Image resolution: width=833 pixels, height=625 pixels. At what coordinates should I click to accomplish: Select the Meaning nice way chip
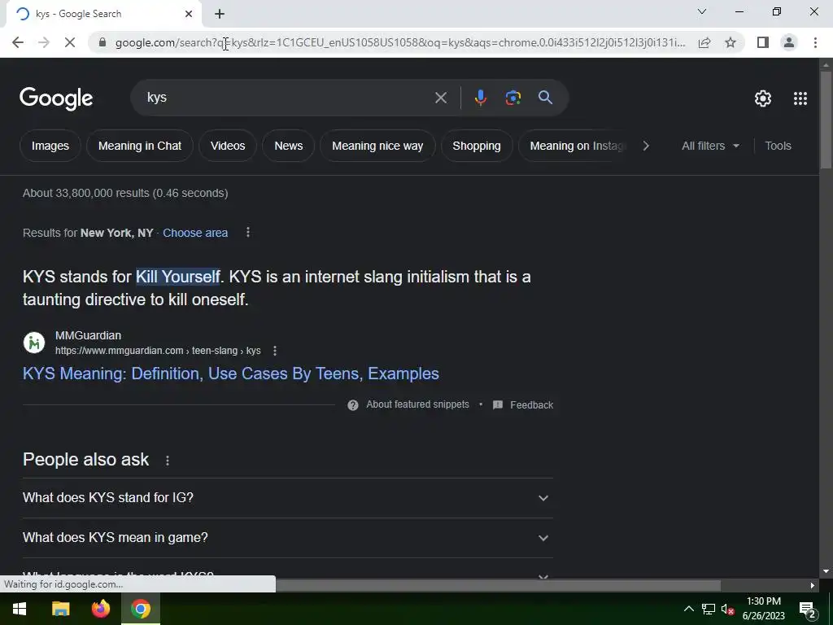click(377, 146)
